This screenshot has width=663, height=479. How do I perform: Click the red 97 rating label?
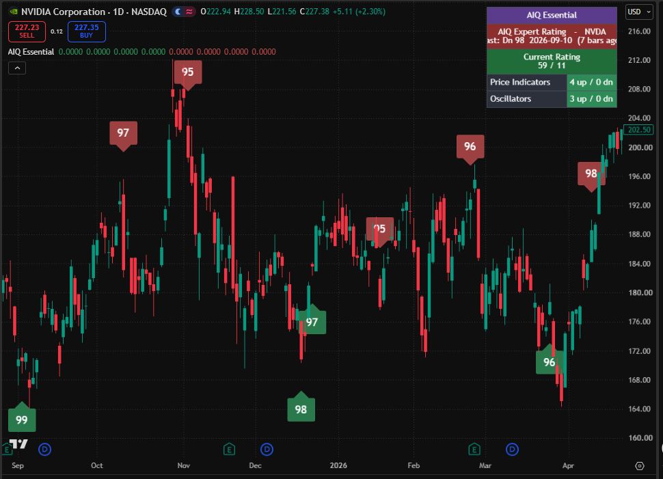click(124, 134)
